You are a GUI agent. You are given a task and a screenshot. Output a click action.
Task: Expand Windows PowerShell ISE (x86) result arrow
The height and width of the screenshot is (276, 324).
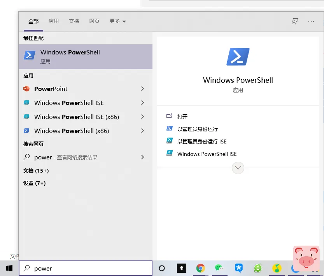point(142,117)
